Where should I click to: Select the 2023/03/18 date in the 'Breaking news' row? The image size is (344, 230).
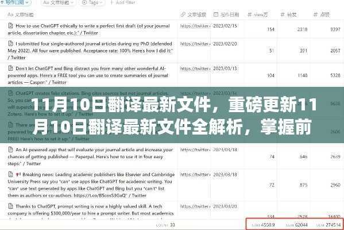(225, 174)
